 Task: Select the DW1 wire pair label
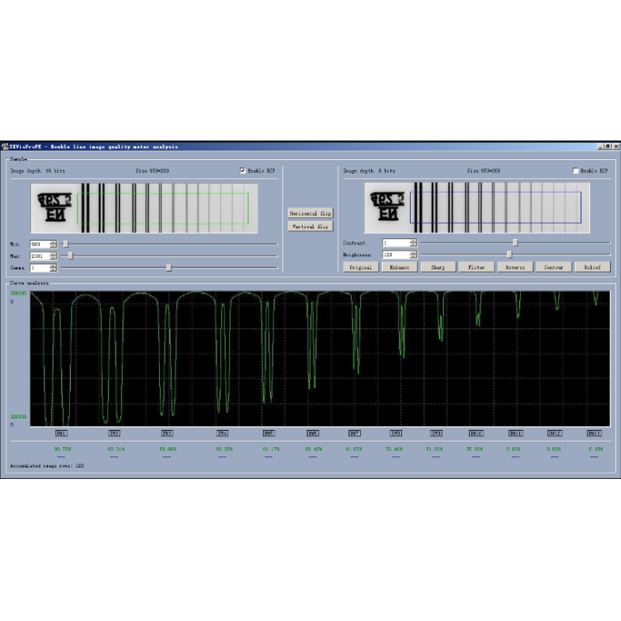[x=61, y=433]
